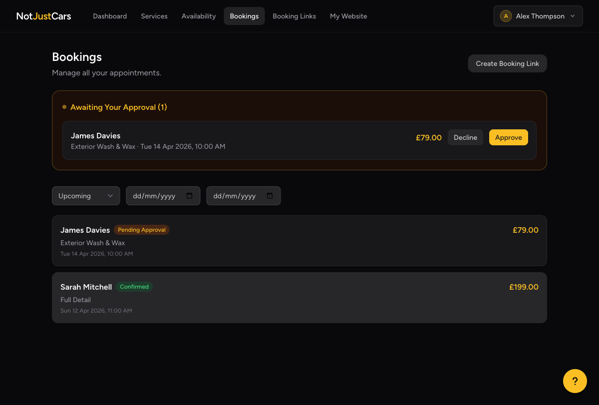599x405 pixels.
Task: Open the Dashboard menu item
Action: tap(110, 15)
